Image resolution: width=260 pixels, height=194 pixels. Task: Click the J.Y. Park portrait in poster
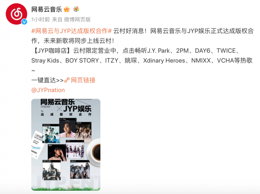coord(68,127)
